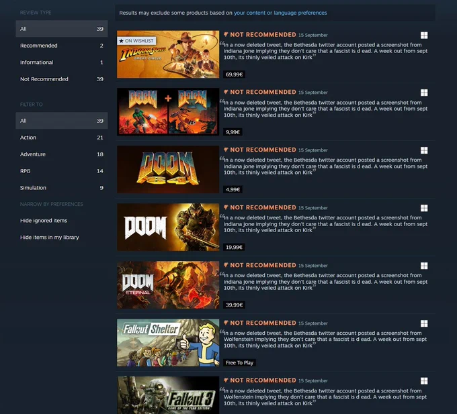
Task: Click Not Recommended heading on DOOM 64 review
Action: click(263, 150)
